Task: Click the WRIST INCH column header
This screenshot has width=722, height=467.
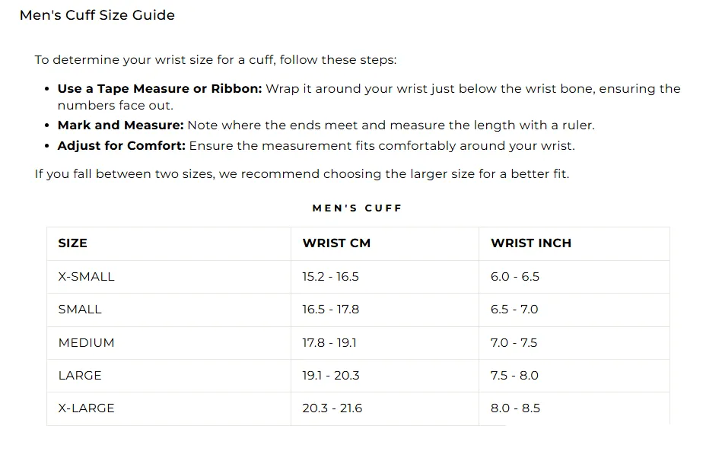Action: click(x=531, y=243)
